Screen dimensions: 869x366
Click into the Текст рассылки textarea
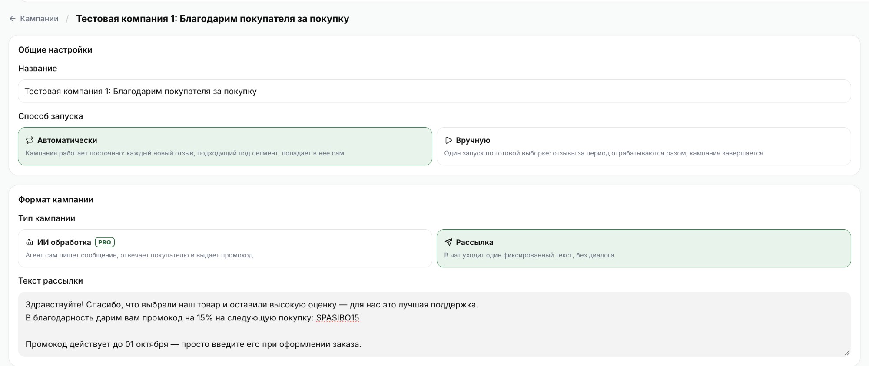[434, 324]
